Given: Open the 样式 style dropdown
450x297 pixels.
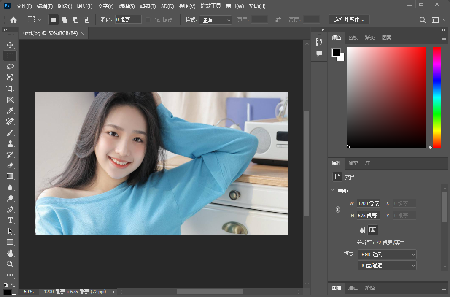Looking at the screenshot, I should [216, 20].
